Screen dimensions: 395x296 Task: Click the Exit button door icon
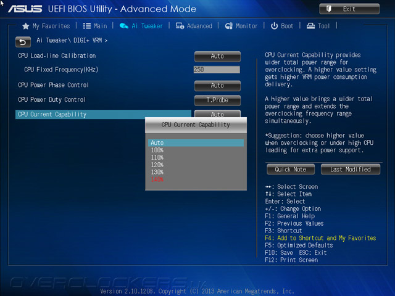click(x=329, y=9)
